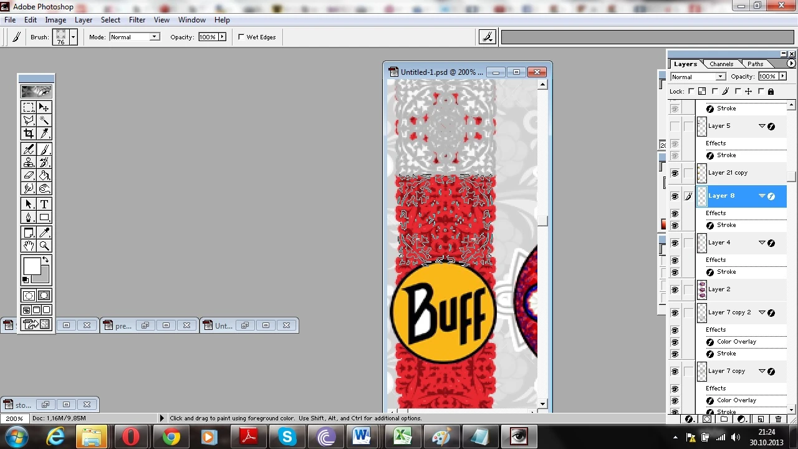Pick the Eyedropper tool

point(44,233)
